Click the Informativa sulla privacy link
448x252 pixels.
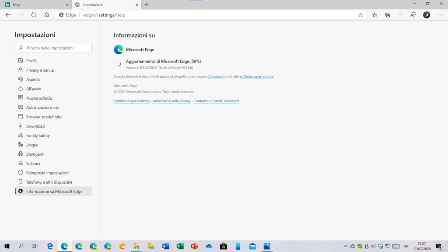click(x=171, y=101)
